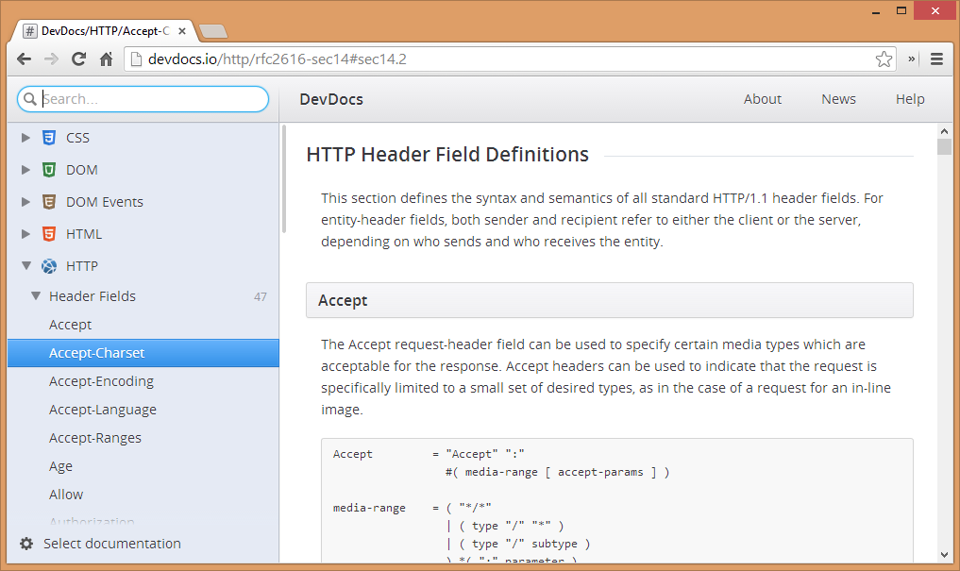Screen dimensions: 960x571
Task: Open the News link in the header
Action: (x=838, y=99)
